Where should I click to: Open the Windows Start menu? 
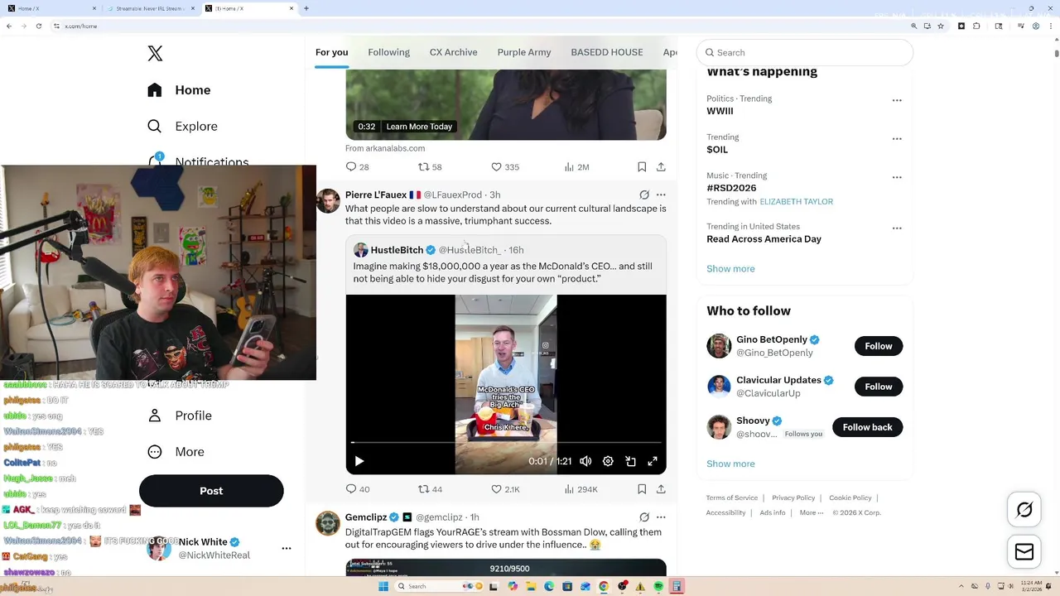point(383,586)
